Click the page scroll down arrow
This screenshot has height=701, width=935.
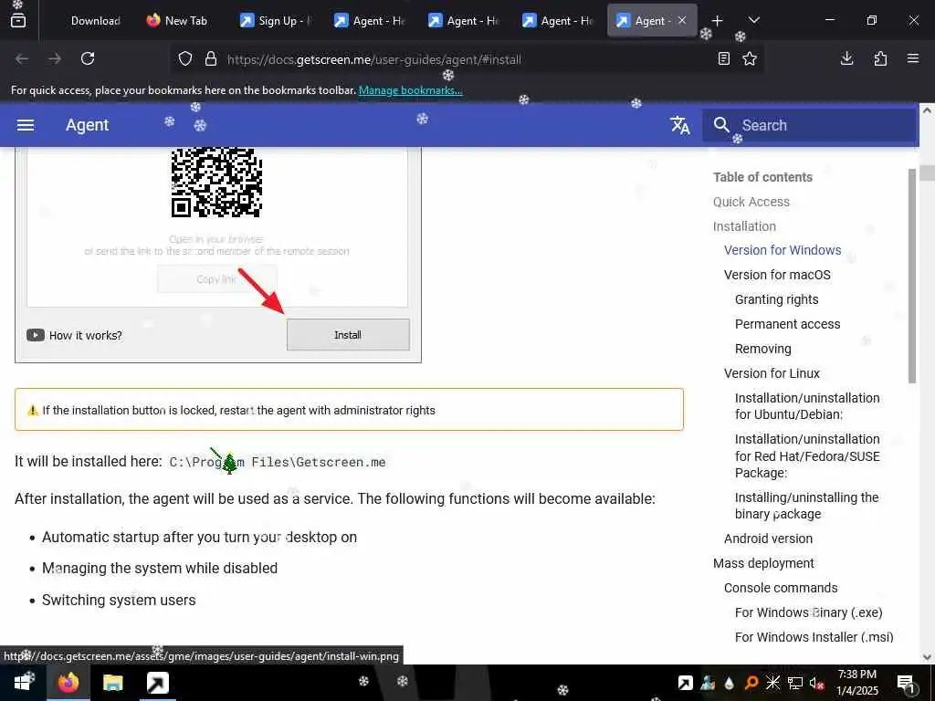(927, 657)
